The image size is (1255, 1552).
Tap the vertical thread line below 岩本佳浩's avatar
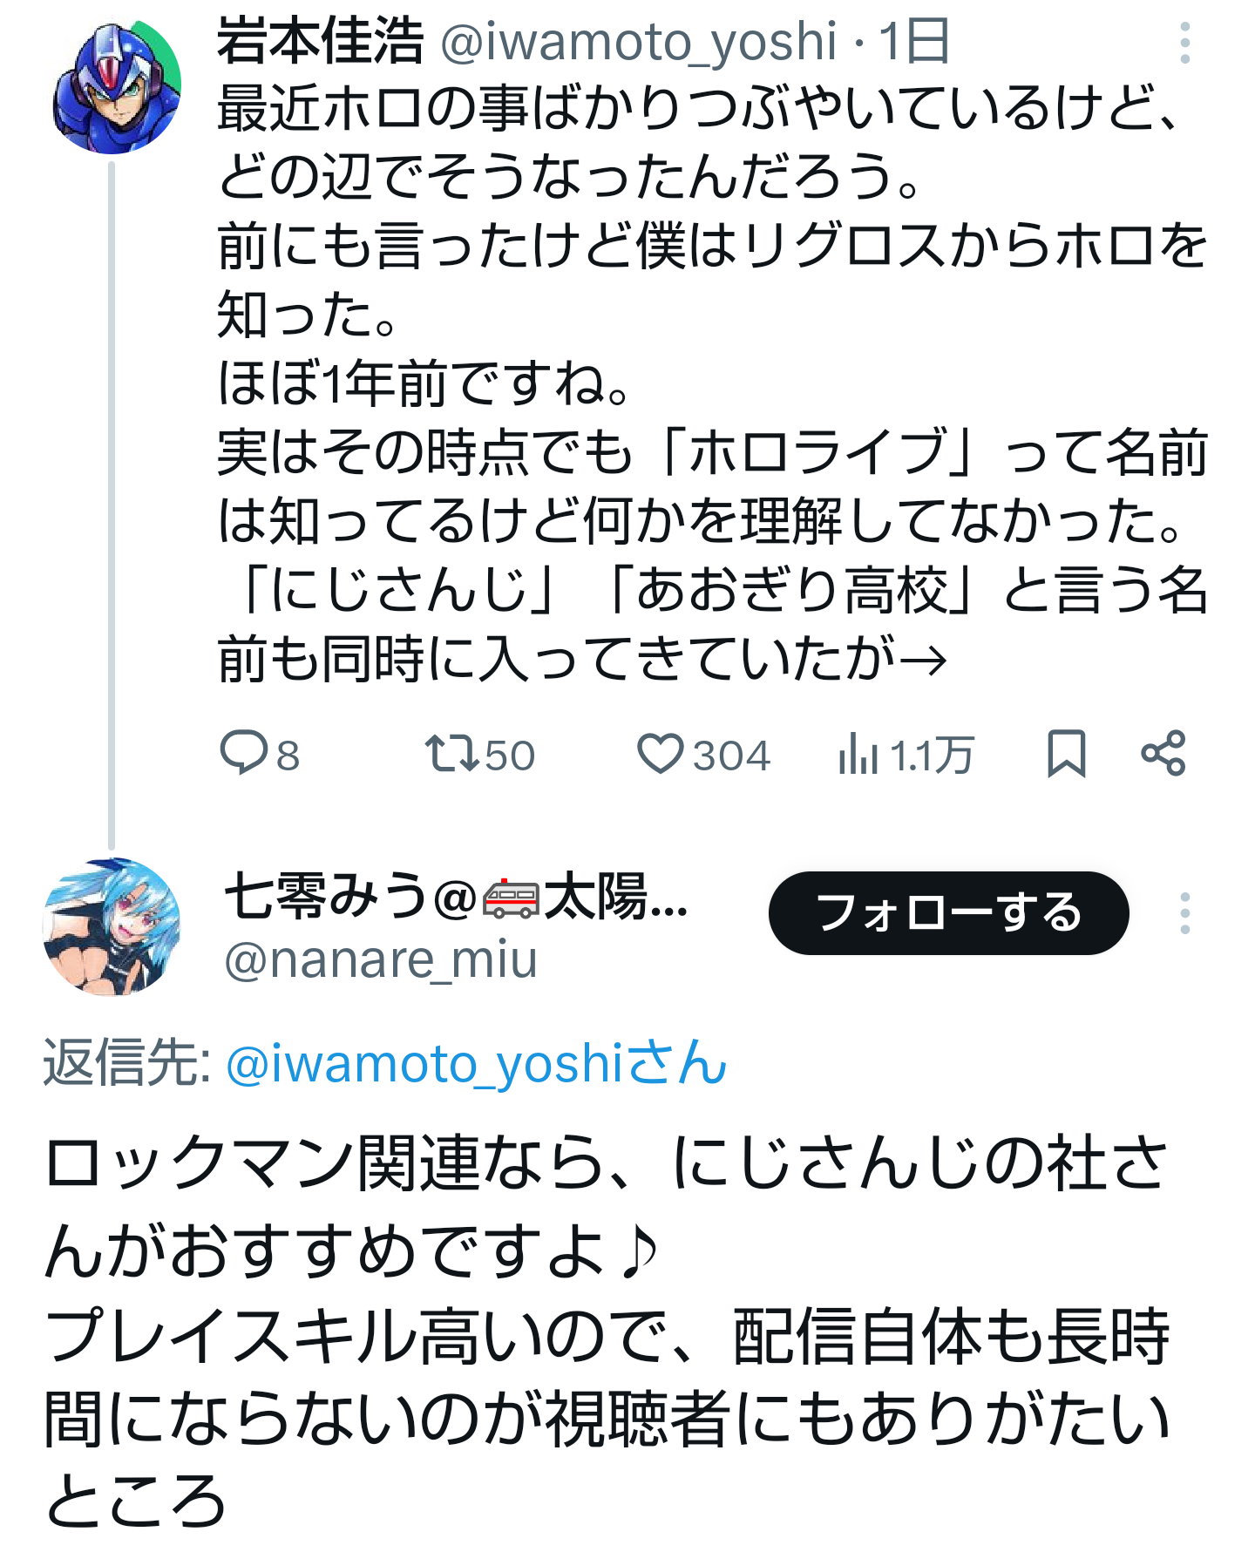(x=112, y=505)
